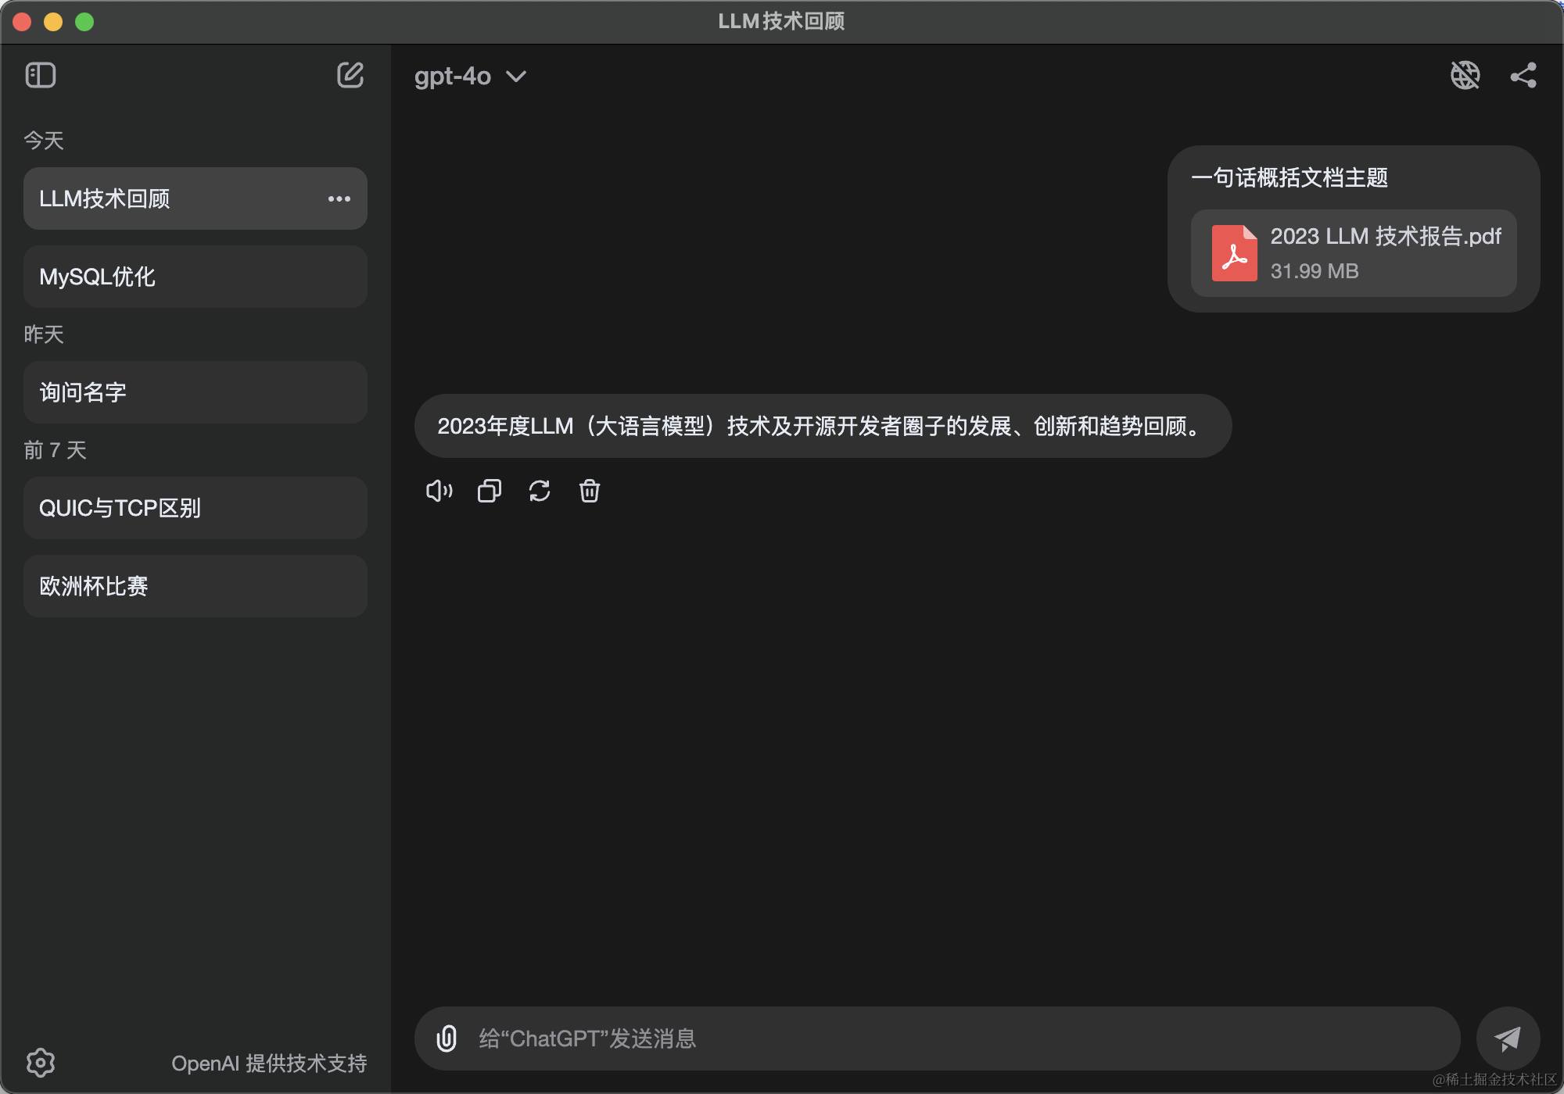Delete the assistant message
This screenshot has height=1094, width=1564.
click(x=590, y=491)
